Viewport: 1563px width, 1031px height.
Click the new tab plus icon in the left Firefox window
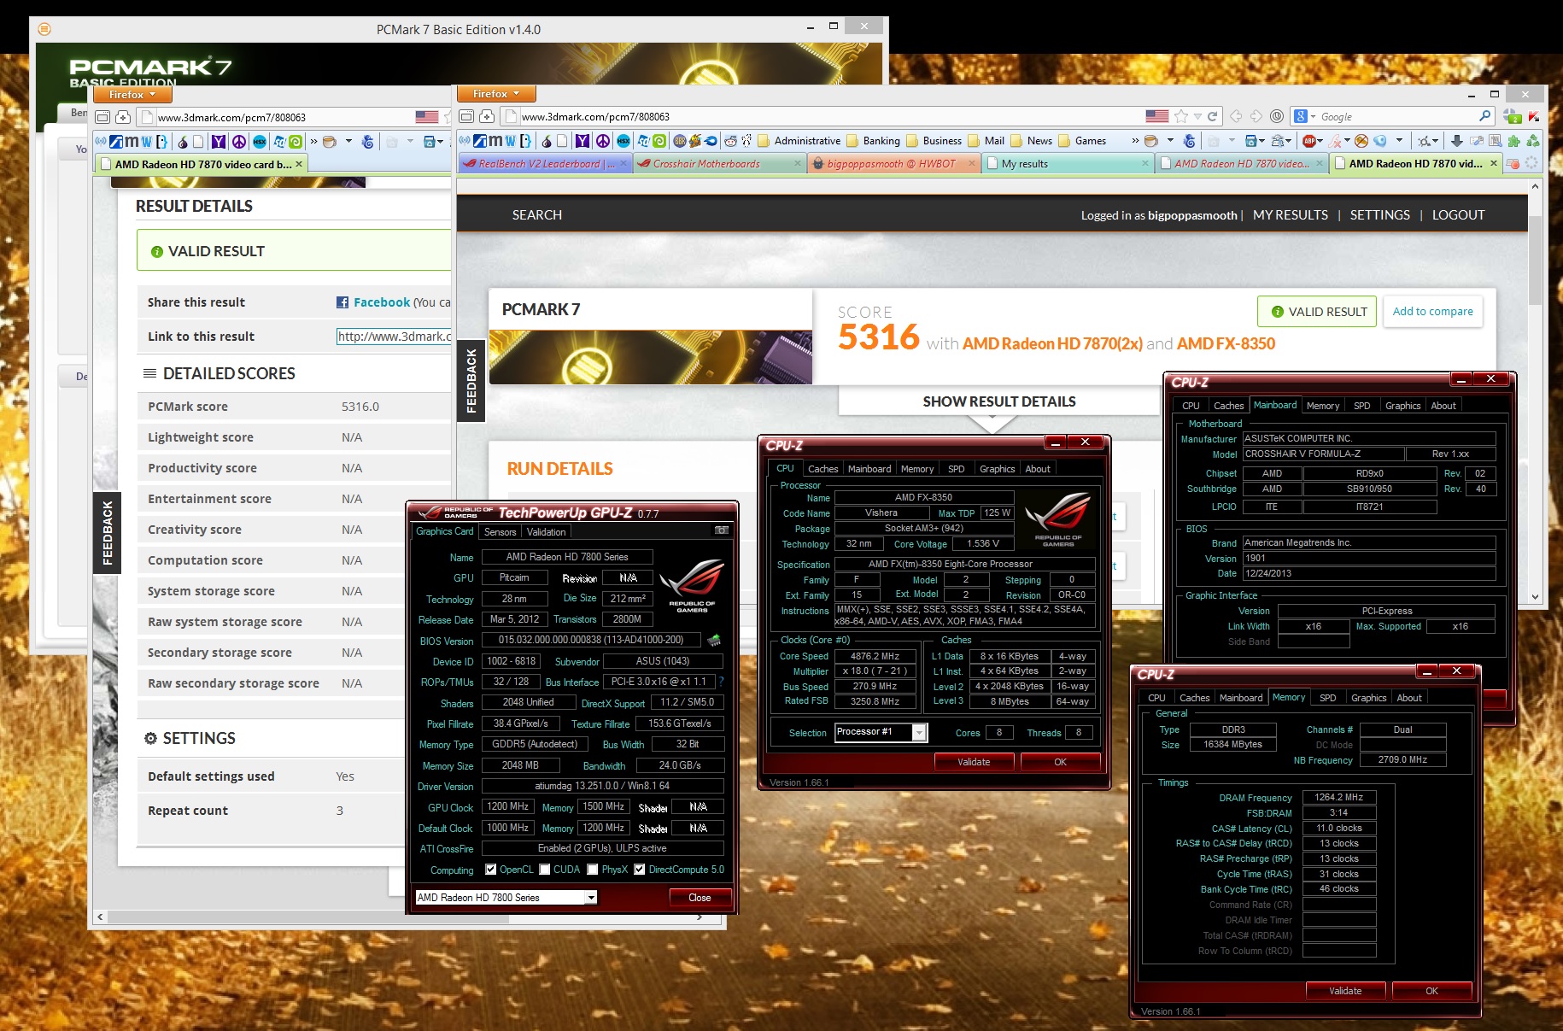[122, 117]
